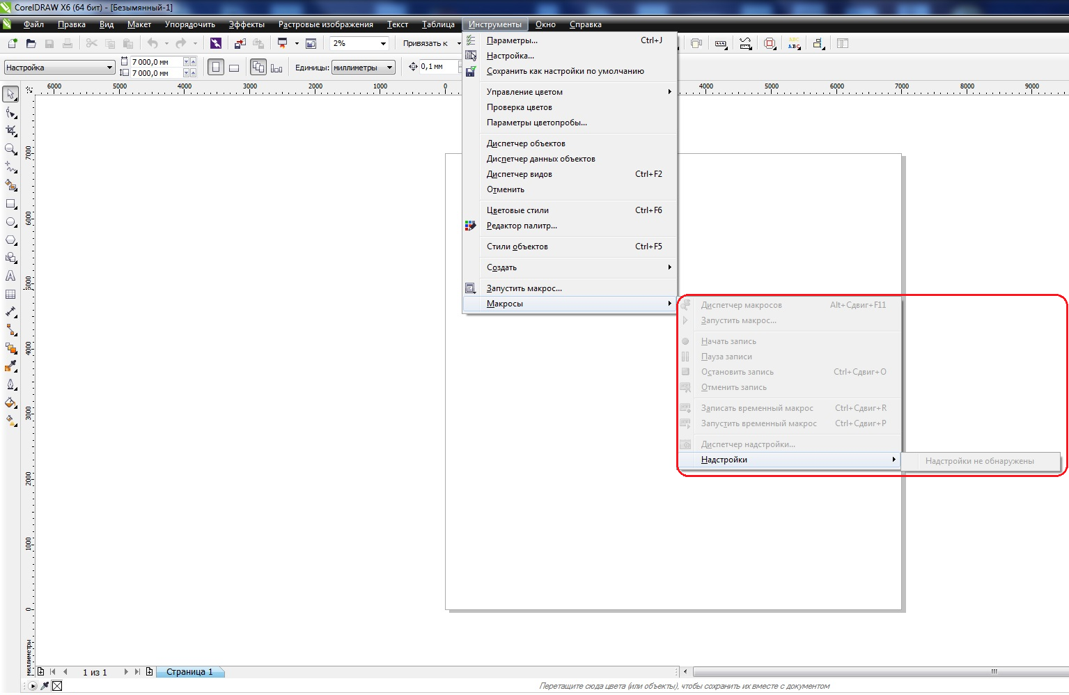Viewport: 1069px width, 695px height.
Task: Select the Страница 1 page tab
Action: [189, 672]
